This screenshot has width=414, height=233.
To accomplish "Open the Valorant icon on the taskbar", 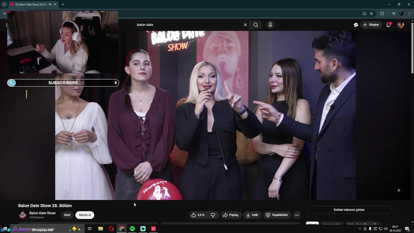I will point(154,229).
